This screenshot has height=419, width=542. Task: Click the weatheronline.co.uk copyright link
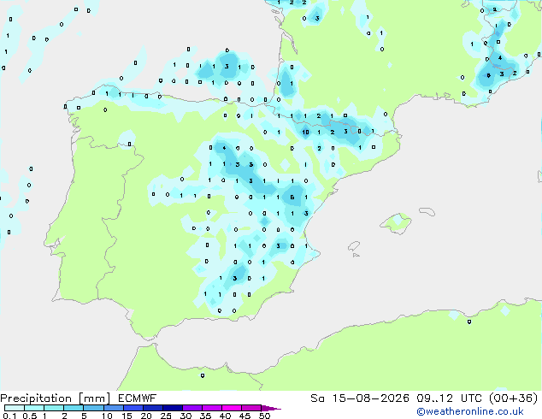click(470, 411)
